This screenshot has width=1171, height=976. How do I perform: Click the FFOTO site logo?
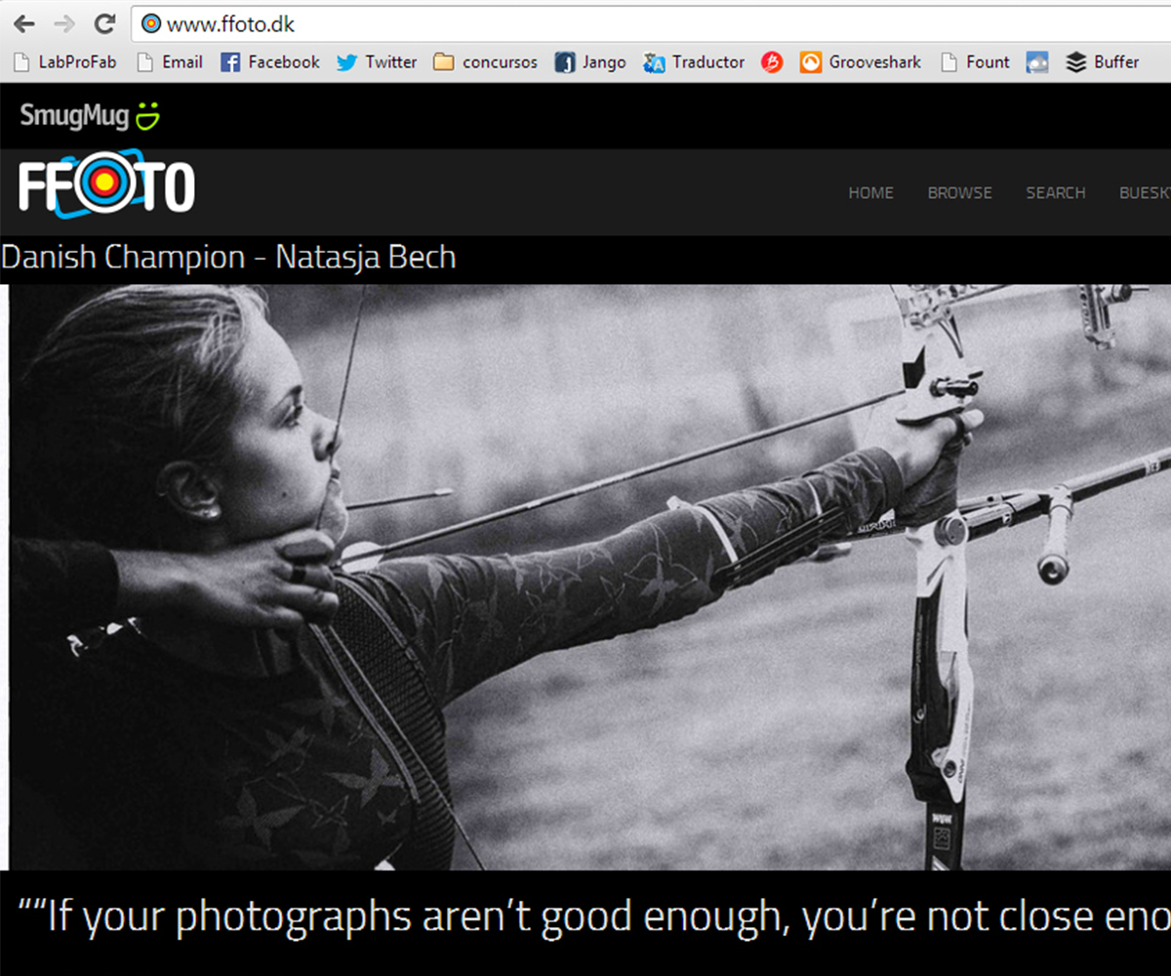click(107, 183)
